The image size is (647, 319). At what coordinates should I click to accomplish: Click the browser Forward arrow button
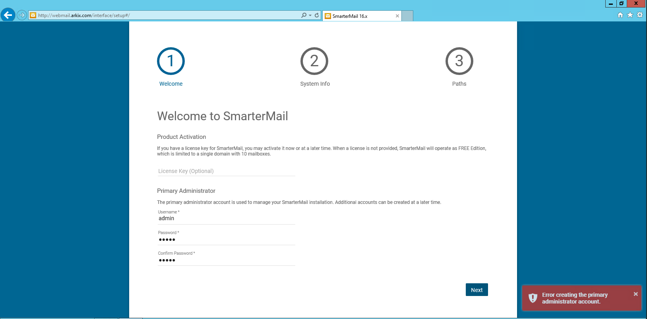(x=22, y=15)
